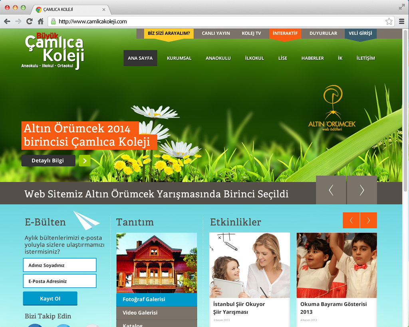Screen dimensions: 409x327
Task: Click the Etkinlikler heading
Action: [236, 222]
